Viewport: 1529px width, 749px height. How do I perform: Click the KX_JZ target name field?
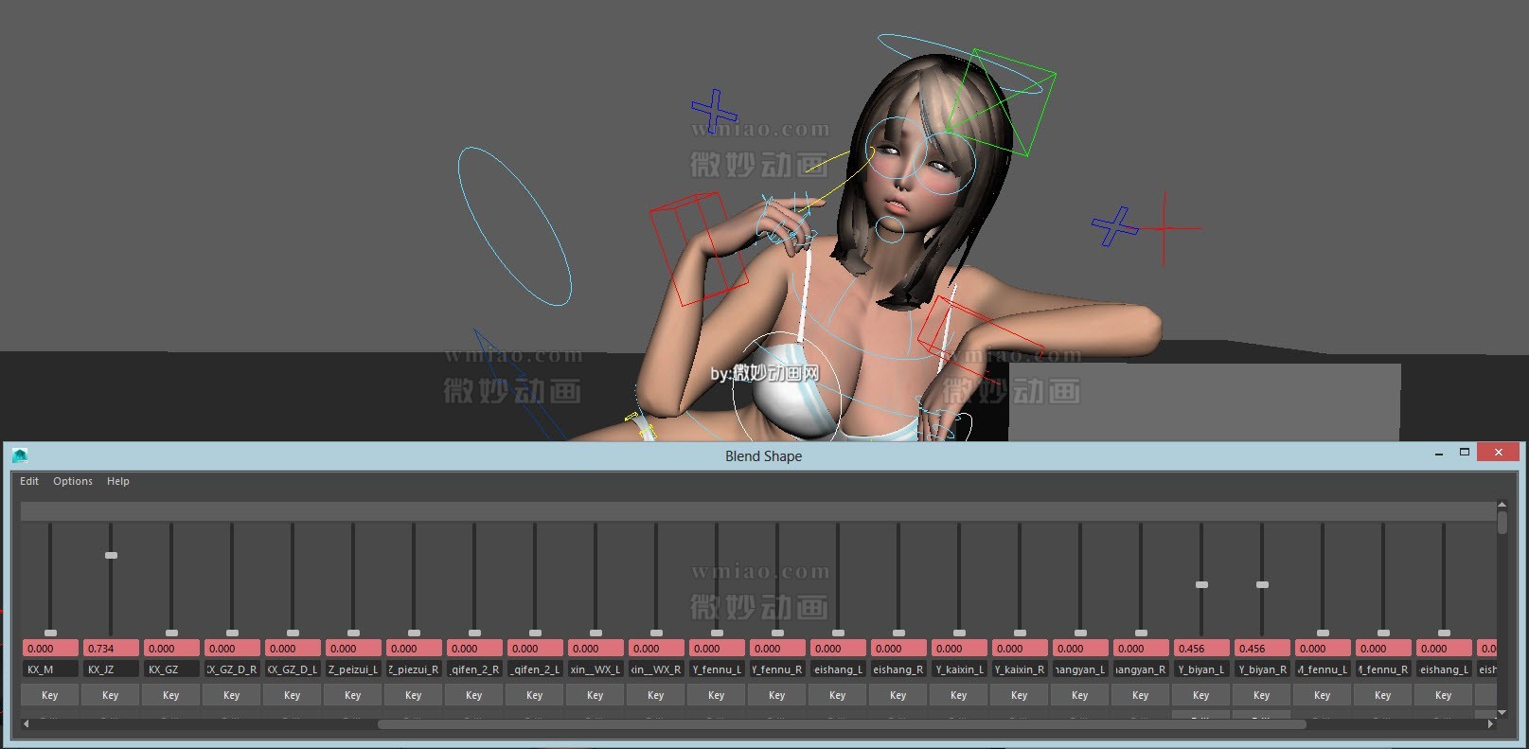[x=111, y=669]
